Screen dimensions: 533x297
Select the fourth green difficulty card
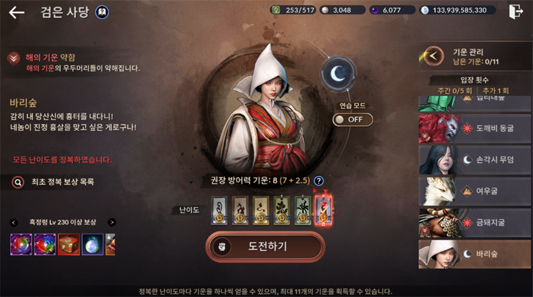pyautogui.click(x=282, y=210)
